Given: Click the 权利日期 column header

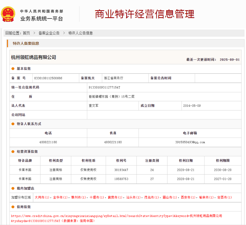Looking at the screenshot, I should pyautogui.click(x=186, y=161).
